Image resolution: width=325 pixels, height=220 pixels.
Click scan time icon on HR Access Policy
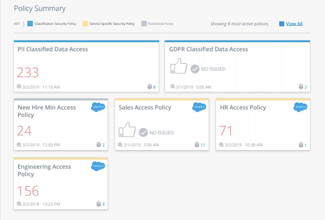(x=221, y=145)
